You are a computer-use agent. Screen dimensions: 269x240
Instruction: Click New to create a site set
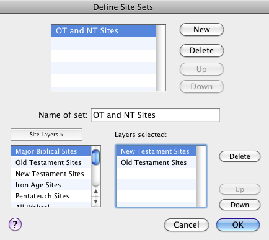(x=201, y=30)
